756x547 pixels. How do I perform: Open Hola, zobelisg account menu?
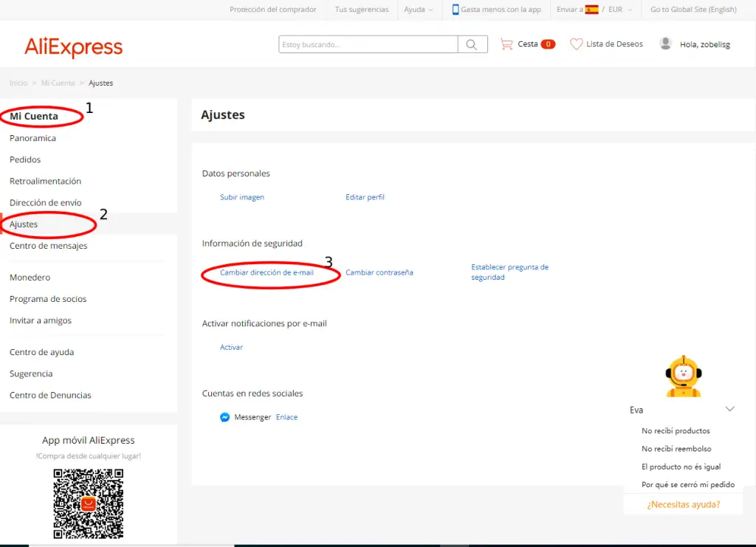pyautogui.click(x=705, y=44)
